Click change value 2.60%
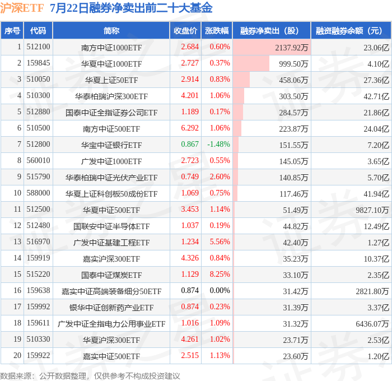This screenshot has height=381, width=392. point(220,177)
